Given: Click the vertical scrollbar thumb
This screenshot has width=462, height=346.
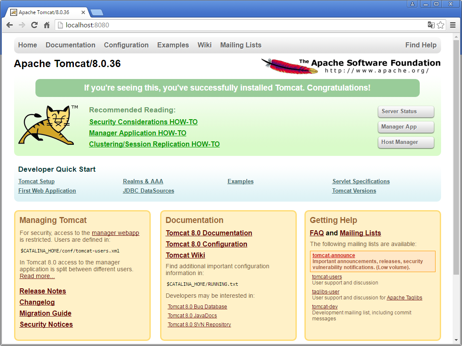Looking at the screenshot, I should tap(456, 156).
